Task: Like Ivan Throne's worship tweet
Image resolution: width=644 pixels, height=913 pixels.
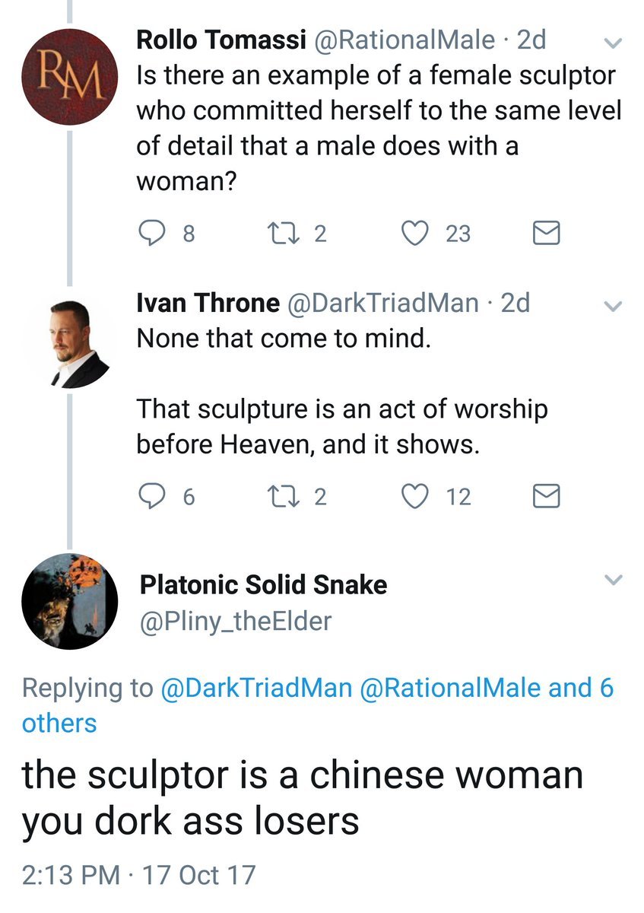Action: point(416,497)
